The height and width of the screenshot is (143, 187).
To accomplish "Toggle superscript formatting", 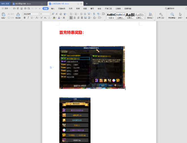I will 42,18.
